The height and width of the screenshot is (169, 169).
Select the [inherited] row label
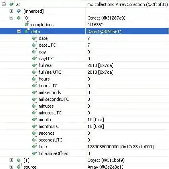pos(33,11)
